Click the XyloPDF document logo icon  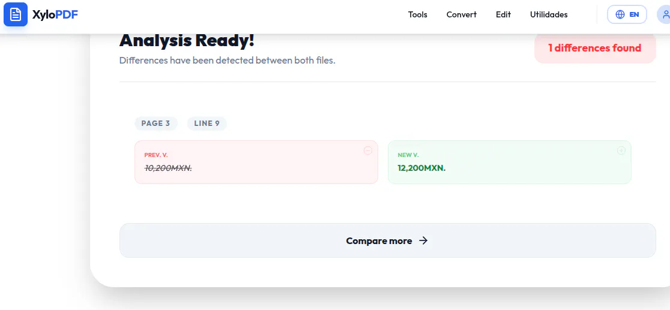pyautogui.click(x=16, y=14)
